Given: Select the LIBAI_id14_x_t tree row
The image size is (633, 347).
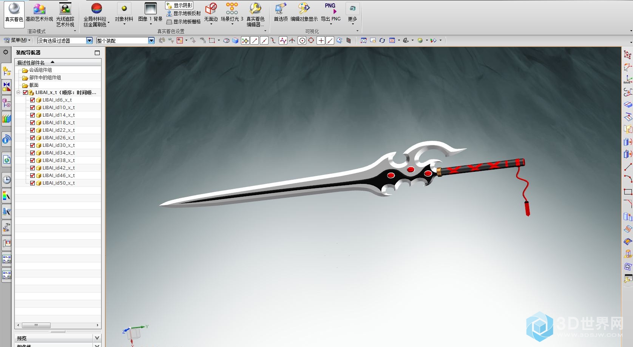Looking at the screenshot, I should [x=58, y=115].
